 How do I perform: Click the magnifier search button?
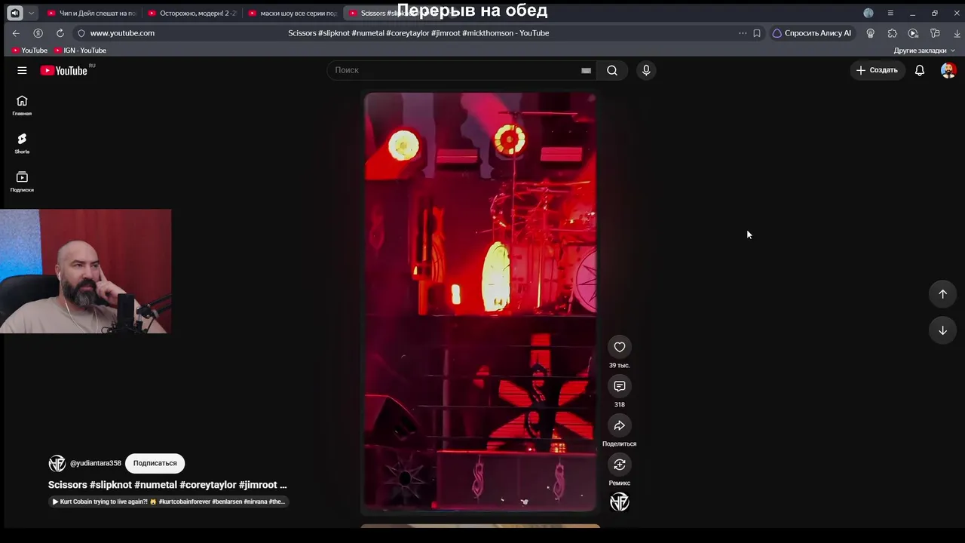(612, 70)
